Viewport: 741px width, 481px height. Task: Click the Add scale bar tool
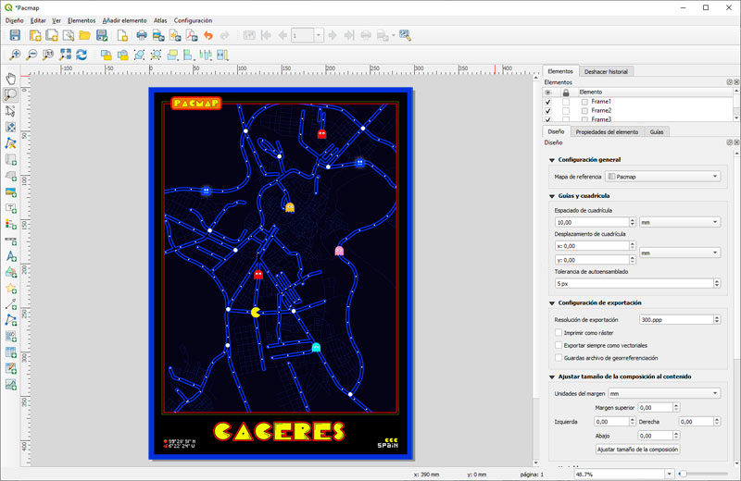pos(10,240)
